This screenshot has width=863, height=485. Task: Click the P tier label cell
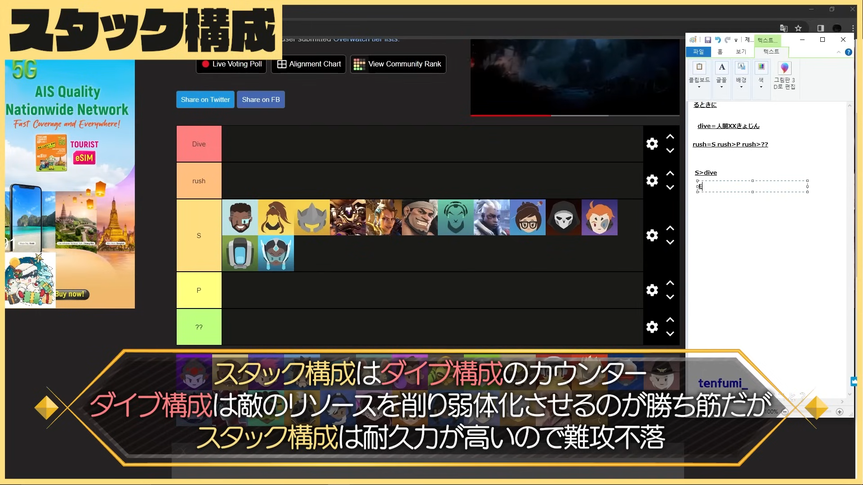pyautogui.click(x=199, y=290)
